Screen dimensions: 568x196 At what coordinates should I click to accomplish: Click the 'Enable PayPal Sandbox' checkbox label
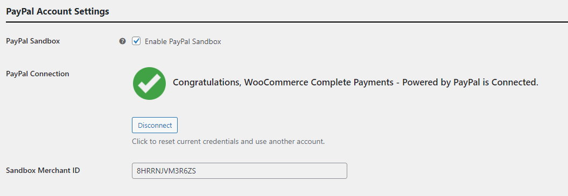coord(183,41)
